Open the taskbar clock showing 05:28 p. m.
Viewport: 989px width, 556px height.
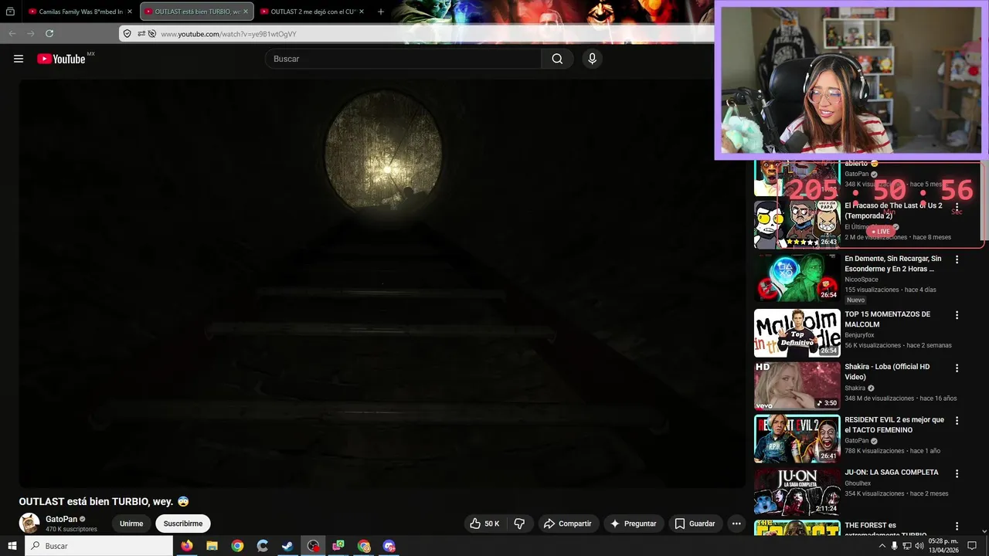coord(943,546)
